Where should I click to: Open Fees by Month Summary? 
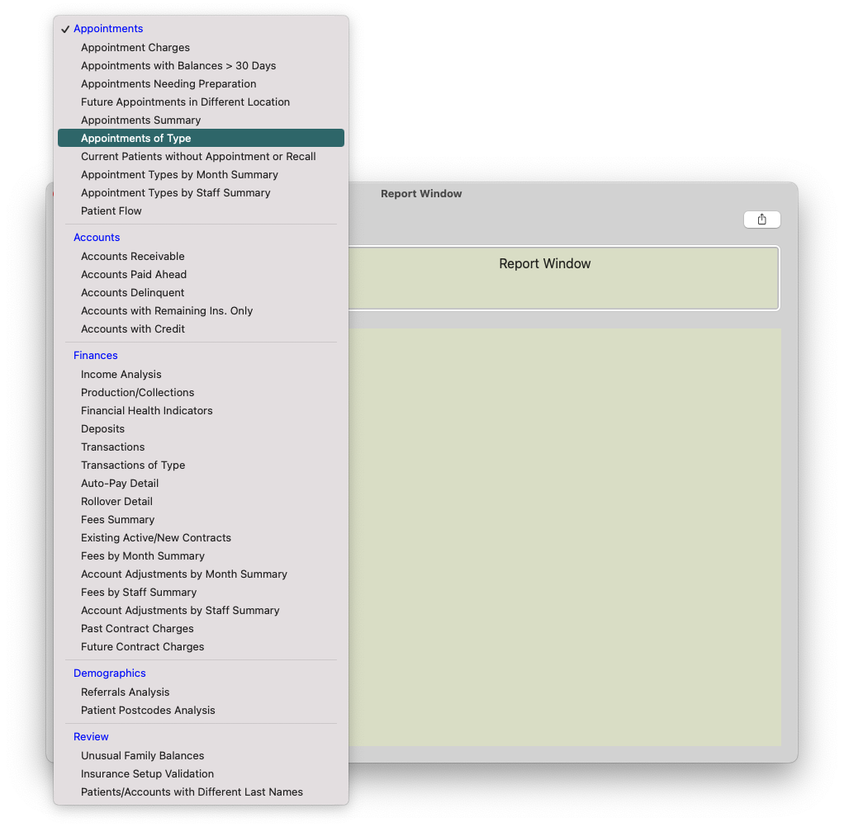[x=143, y=555]
